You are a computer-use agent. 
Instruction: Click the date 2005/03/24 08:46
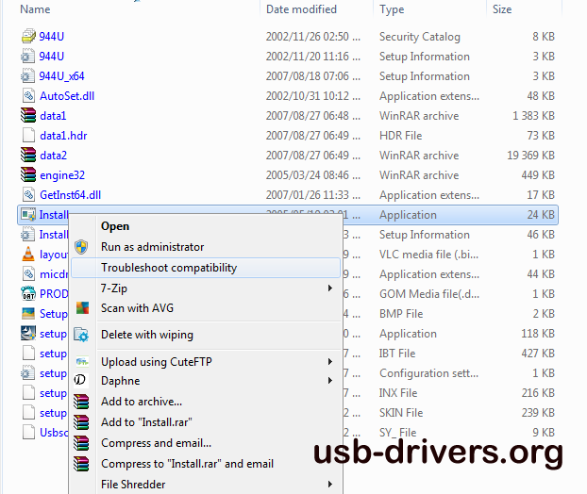pyautogui.click(x=313, y=175)
